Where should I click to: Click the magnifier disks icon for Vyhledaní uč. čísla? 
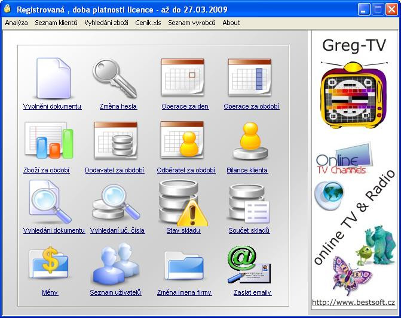(116, 202)
